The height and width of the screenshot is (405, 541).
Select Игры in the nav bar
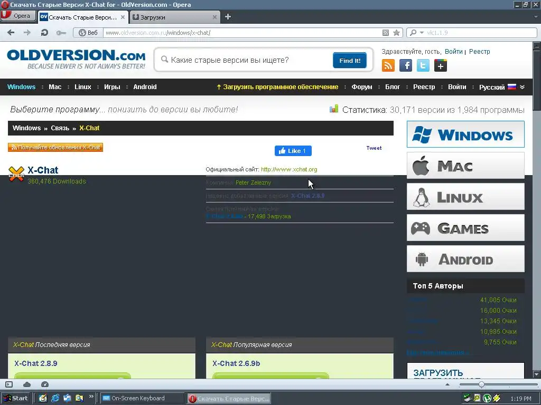click(x=112, y=87)
